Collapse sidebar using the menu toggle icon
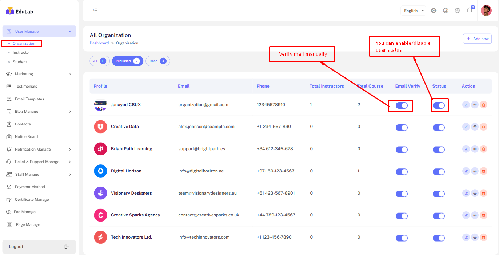Image resolution: width=499 pixels, height=255 pixels. 95,11
